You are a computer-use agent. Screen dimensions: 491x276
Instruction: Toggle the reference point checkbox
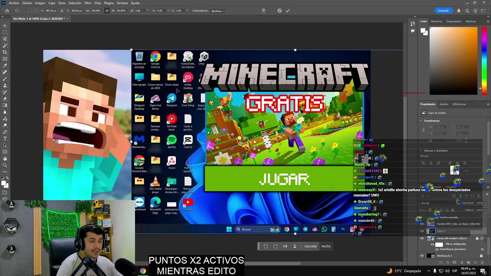[30, 11]
